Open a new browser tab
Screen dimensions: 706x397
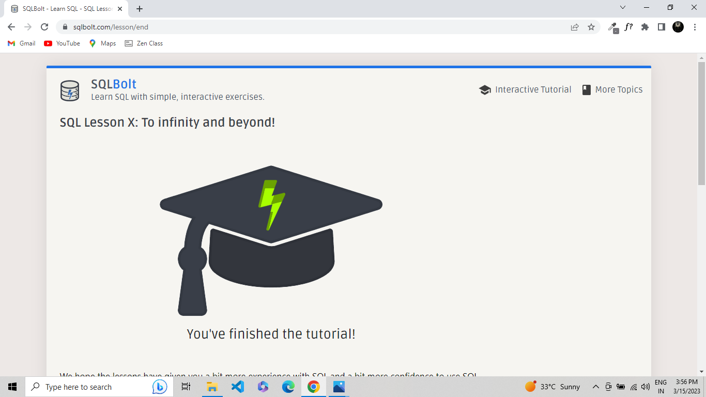click(x=140, y=9)
